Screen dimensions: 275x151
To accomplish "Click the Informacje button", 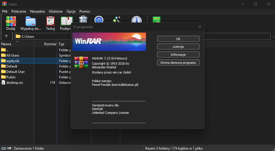I will (178, 55).
